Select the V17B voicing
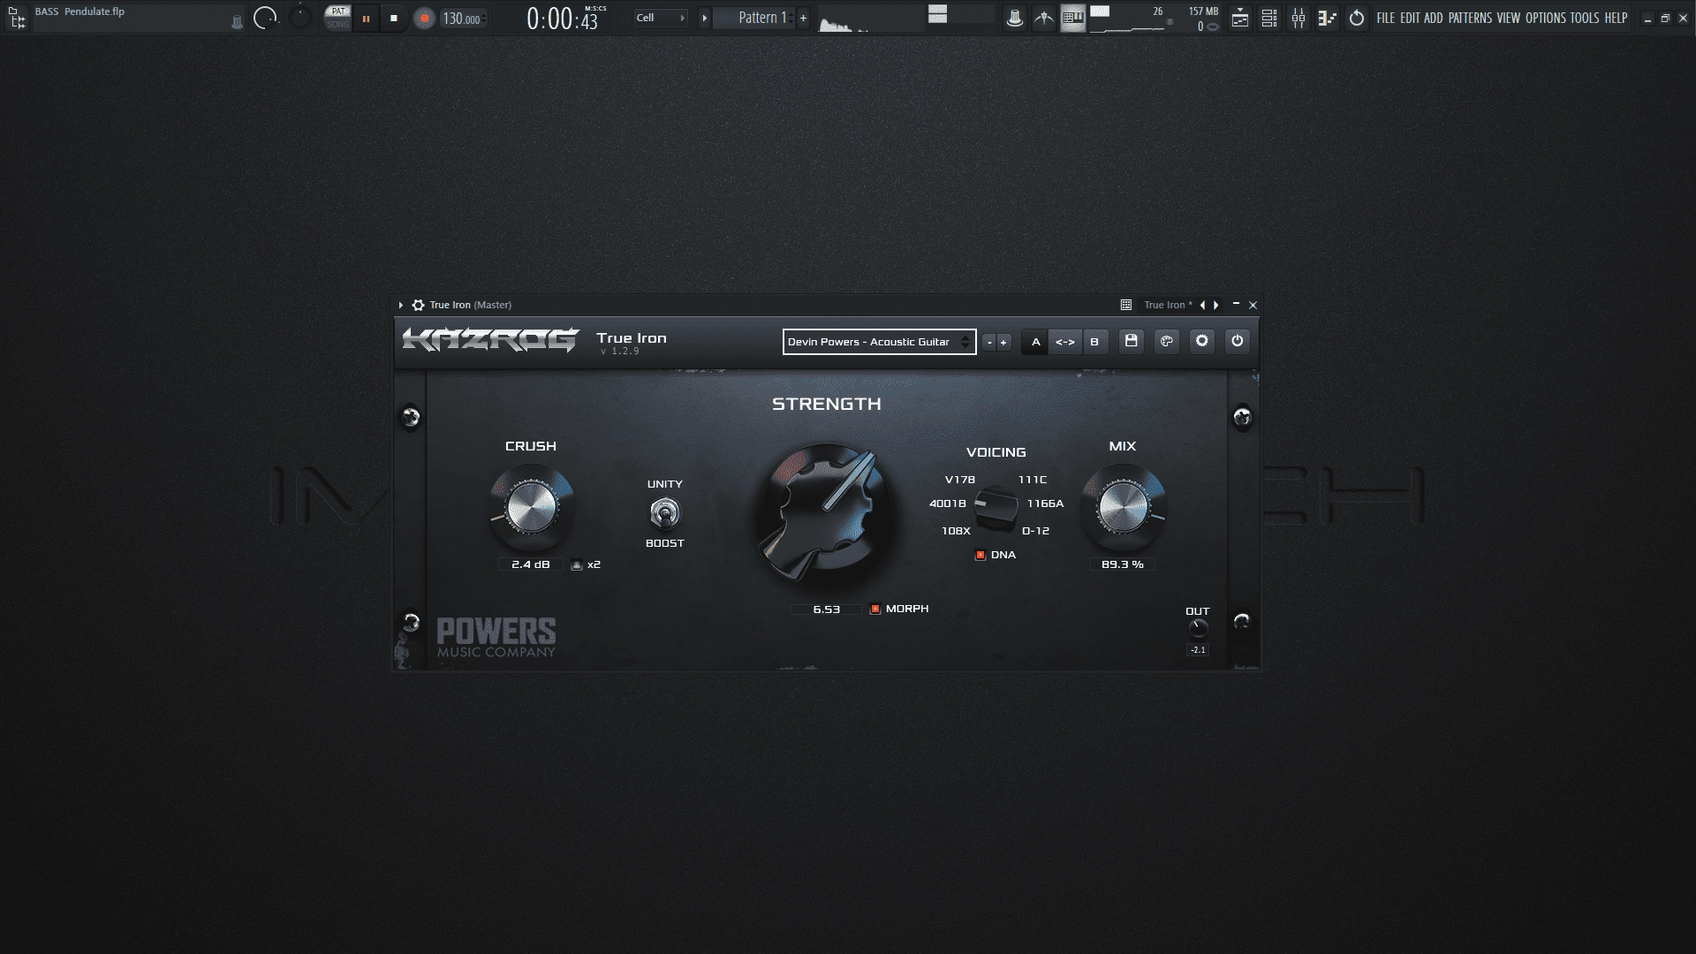 pos(960,480)
